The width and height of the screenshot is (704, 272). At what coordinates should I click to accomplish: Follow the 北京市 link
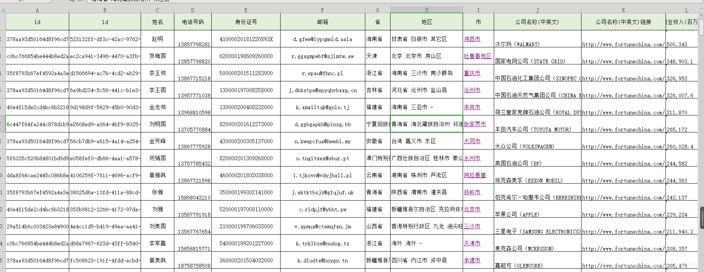[x=472, y=209]
